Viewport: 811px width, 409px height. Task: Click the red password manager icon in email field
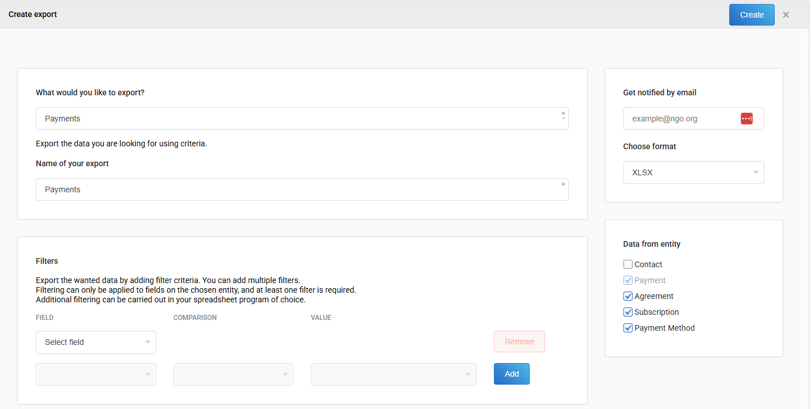pyautogui.click(x=746, y=119)
